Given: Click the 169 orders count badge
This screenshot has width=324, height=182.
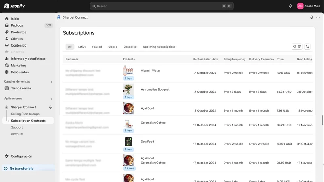Looking at the screenshot, I should pyautogui.click(x=49, y=25).
